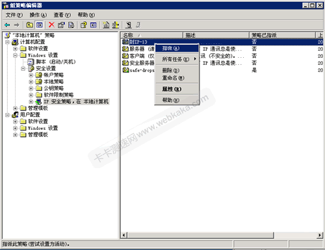Open 所有任务(K) submenu in context menu
The height and width of the screenshot is (250, 325).
point(177,59)
